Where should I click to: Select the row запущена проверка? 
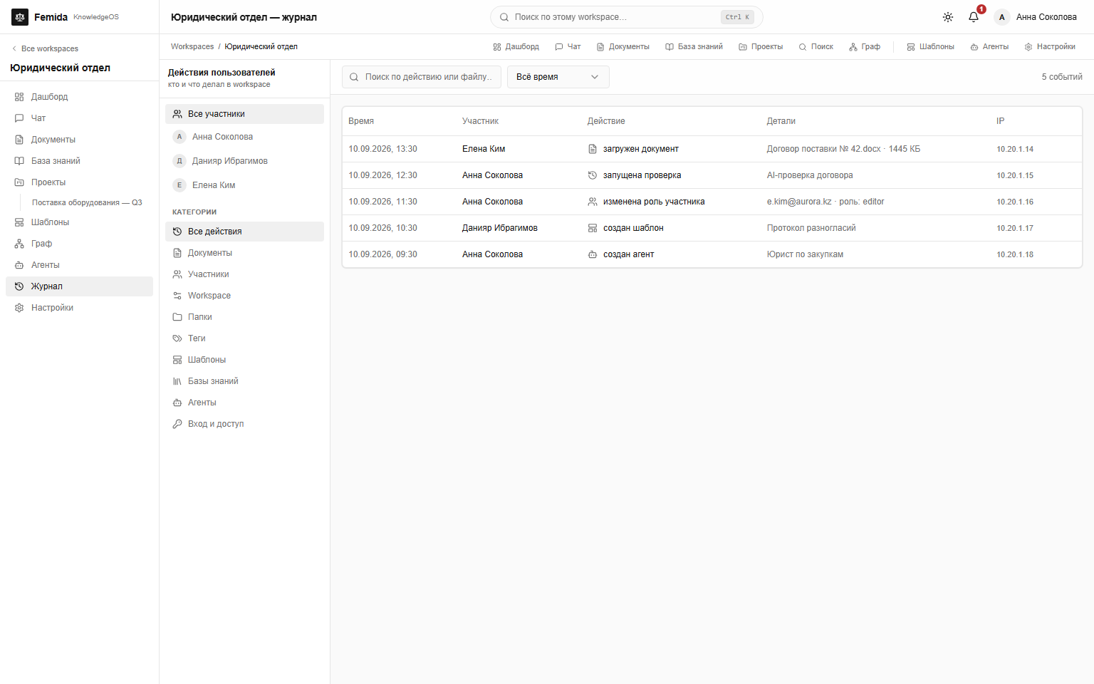coord(712,175)
